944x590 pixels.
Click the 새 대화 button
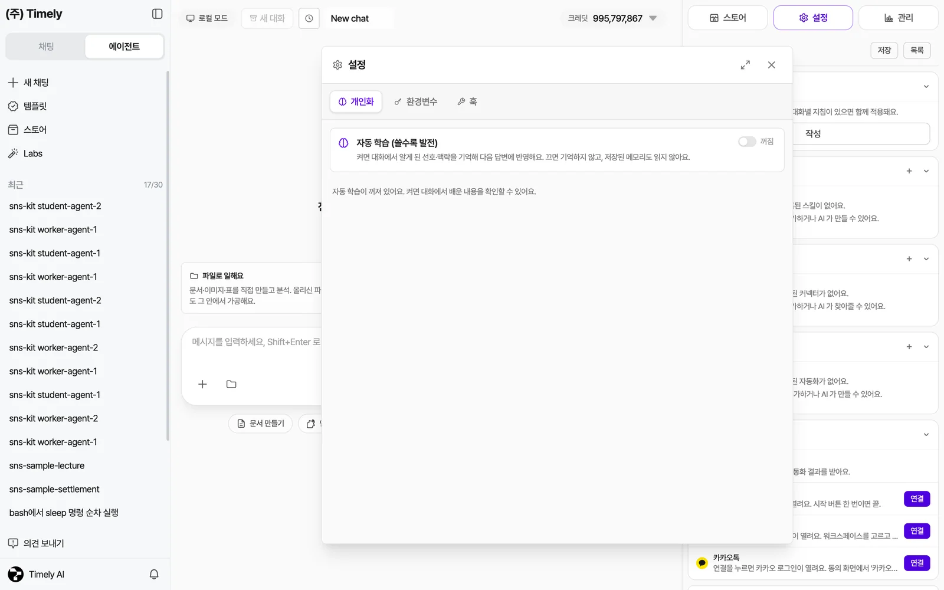(267, 18)
